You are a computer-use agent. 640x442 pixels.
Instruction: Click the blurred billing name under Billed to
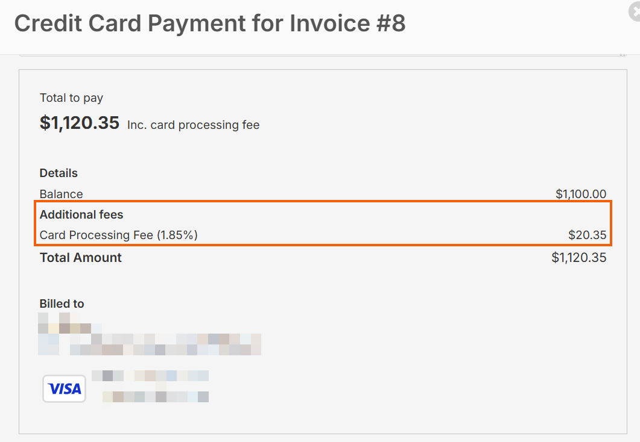click(x=64, y=323)
